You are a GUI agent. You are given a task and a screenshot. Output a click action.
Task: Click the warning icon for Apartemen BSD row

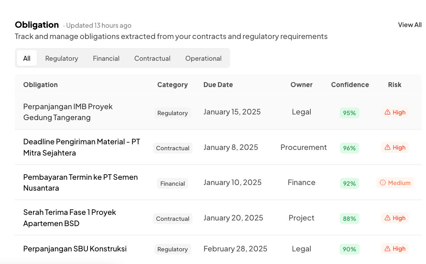[387, 218]
